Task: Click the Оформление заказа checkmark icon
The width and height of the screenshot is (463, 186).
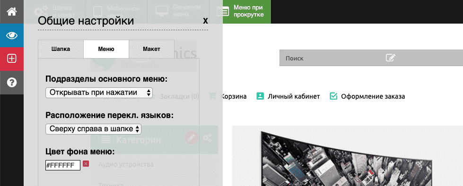Action: 333,96
